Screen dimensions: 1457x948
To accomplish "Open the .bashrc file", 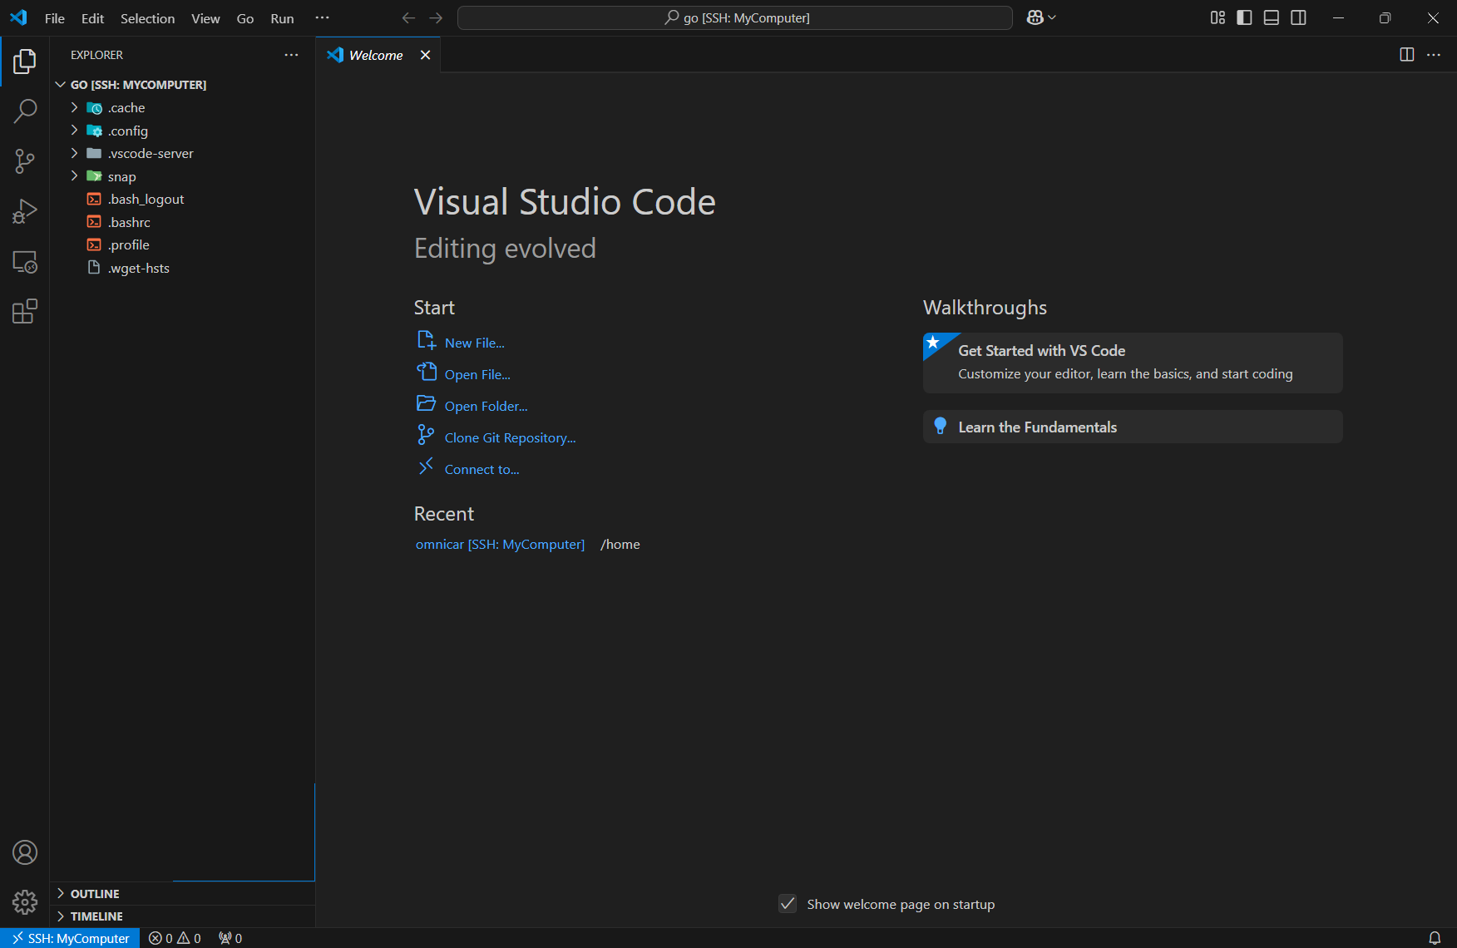I will point(129,223).
